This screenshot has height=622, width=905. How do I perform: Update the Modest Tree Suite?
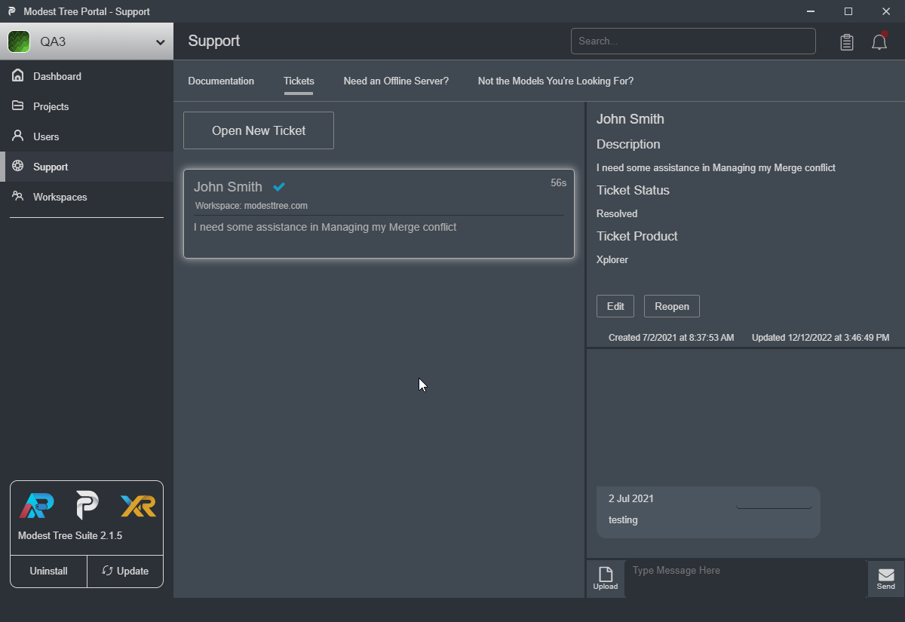(x=125, y=571)
